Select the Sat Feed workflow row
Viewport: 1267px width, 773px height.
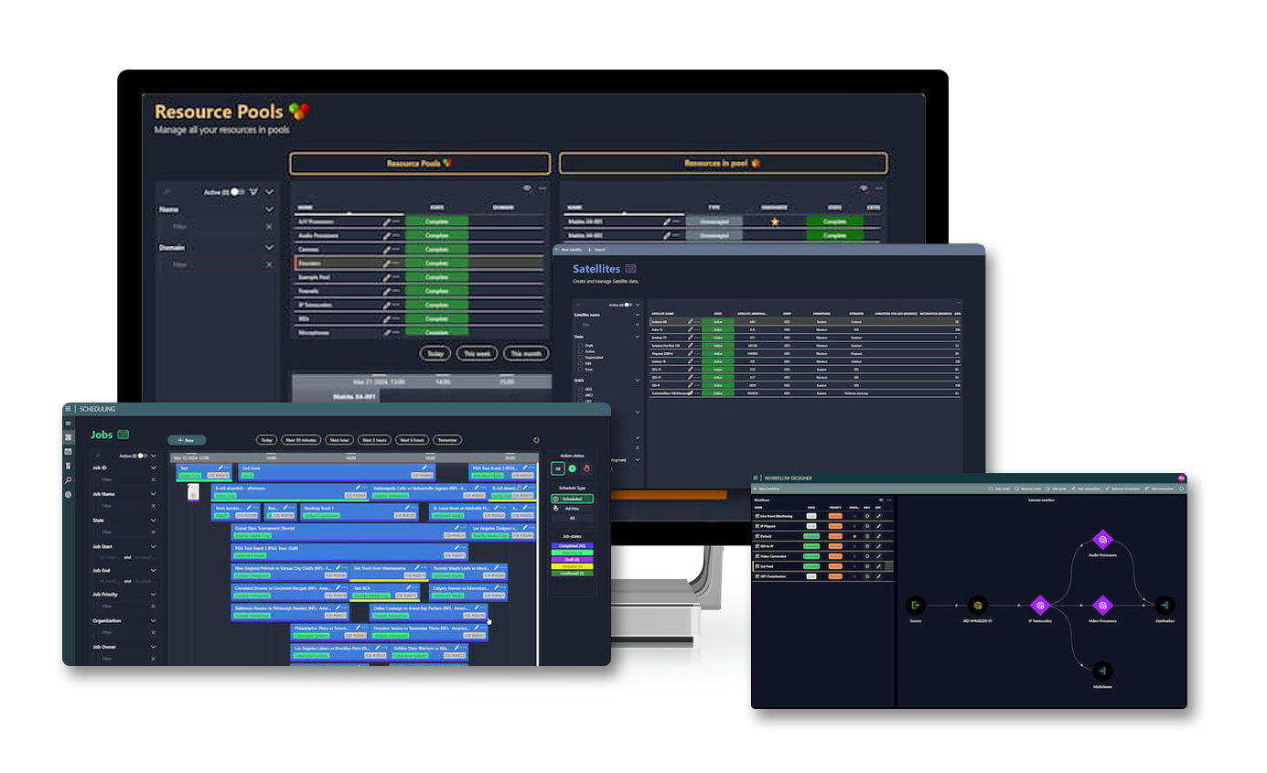pos(821,566)
